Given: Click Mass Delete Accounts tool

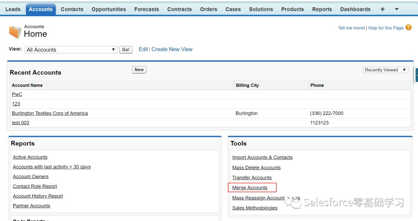Looking at the screenshot, I should 257,168.
